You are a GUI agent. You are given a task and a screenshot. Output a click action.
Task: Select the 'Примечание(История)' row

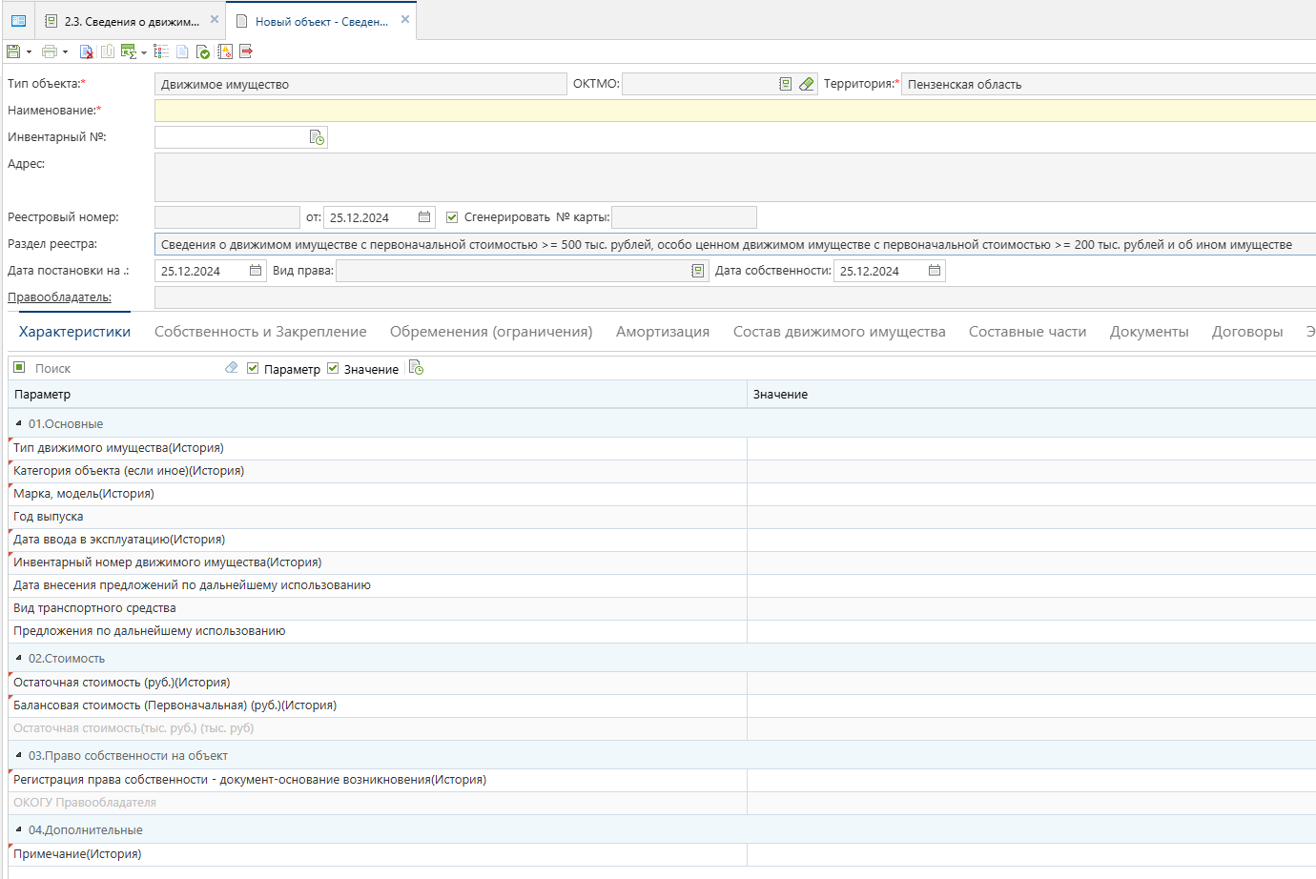point(662,854)
